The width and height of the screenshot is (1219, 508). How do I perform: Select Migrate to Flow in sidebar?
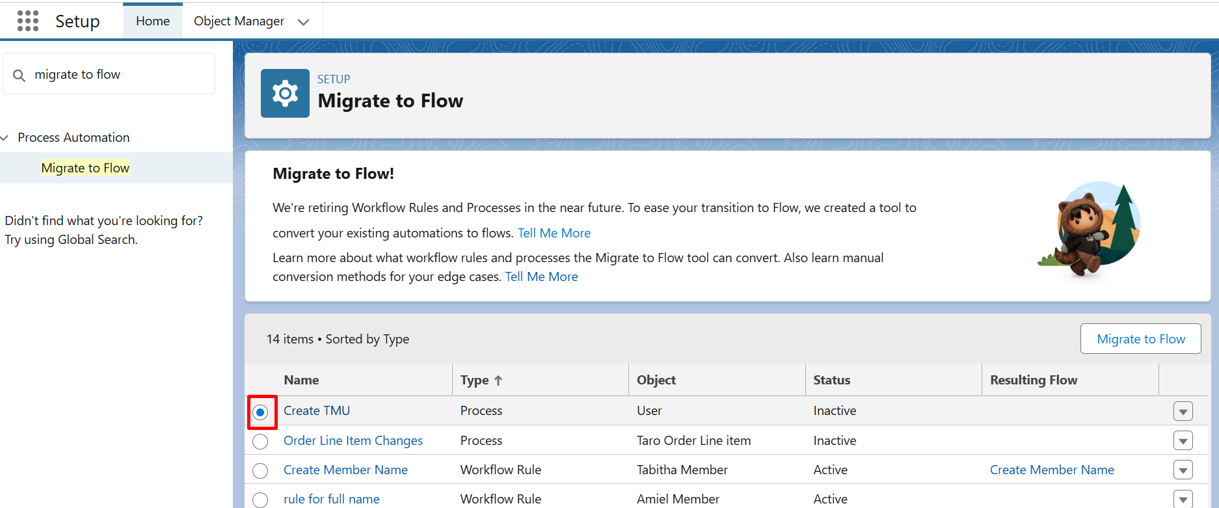(85, 168)
